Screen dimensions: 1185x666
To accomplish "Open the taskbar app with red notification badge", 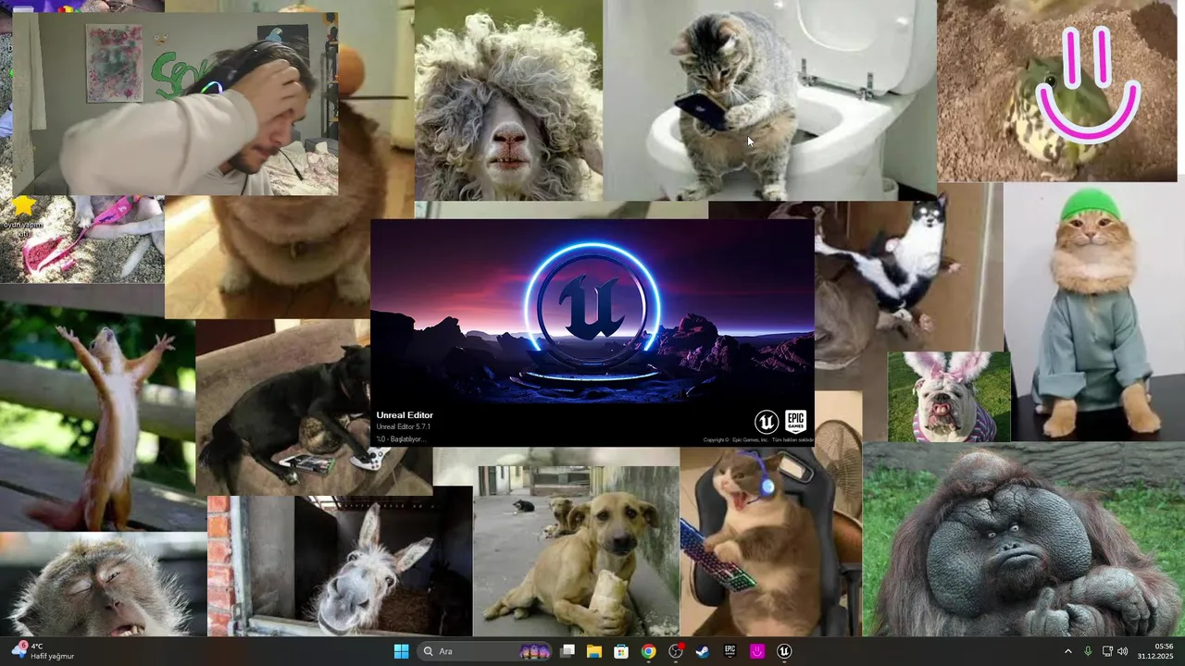I will (x=676, y=651).
